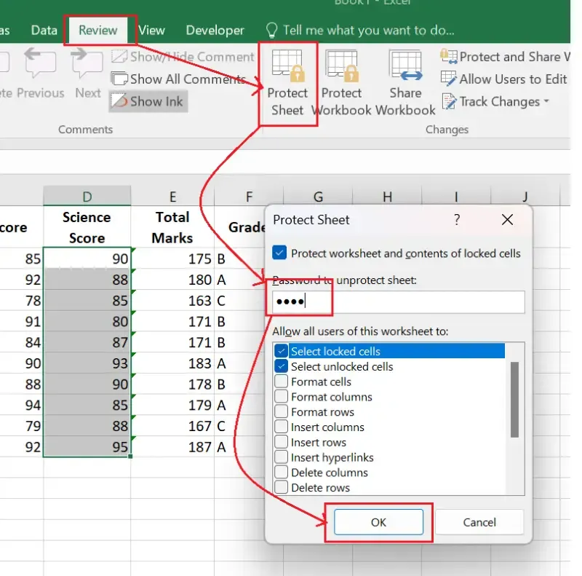582x576 pixels.
Task: Open the Review ribbon tab
Action: point(98,30)
